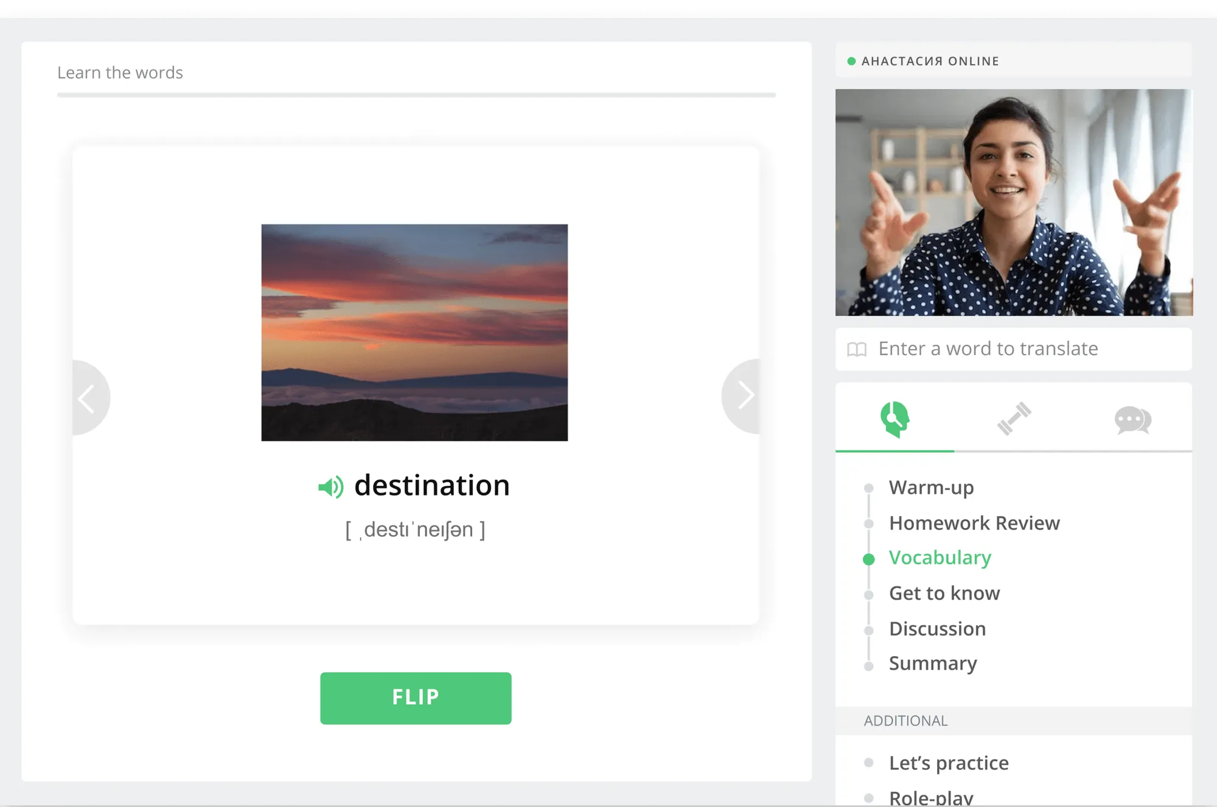Screen dimensions: 1217x807
Task: Go to Homework Review step
Action: (x=974, y=523)
